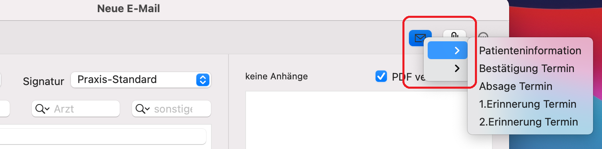Click the empty attachments list area
Image resolution: width=602 pixels, height=149 pixels.
tap(369, 120)
